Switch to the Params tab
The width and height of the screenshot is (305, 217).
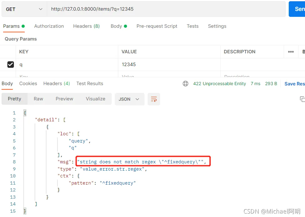(x=14, y=26)
